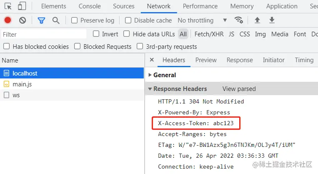
Task: Click the Filter text input field
Action: pos(44,34)
